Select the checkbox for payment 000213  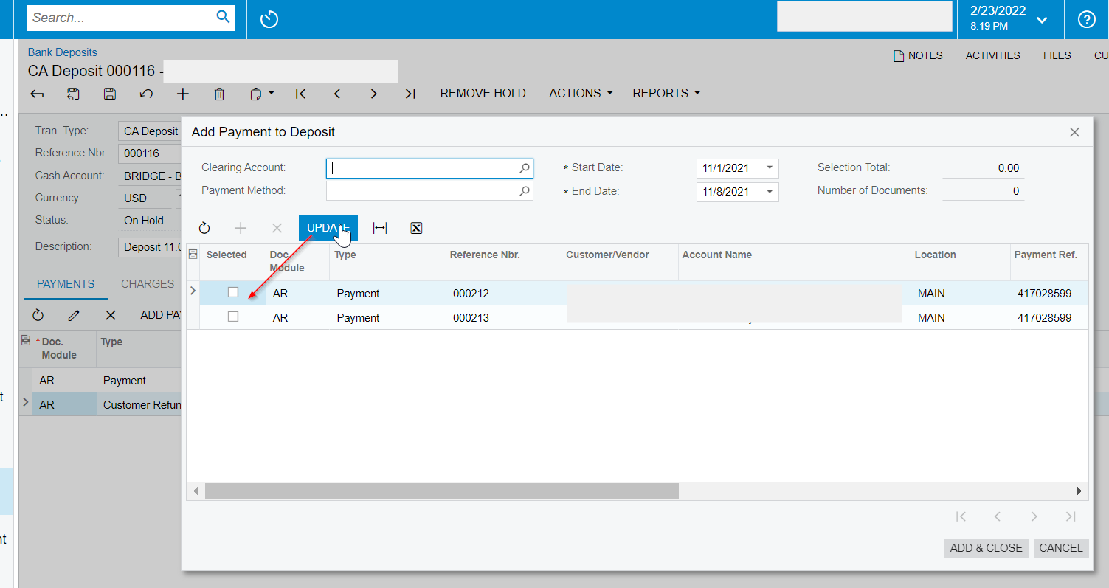233,317
